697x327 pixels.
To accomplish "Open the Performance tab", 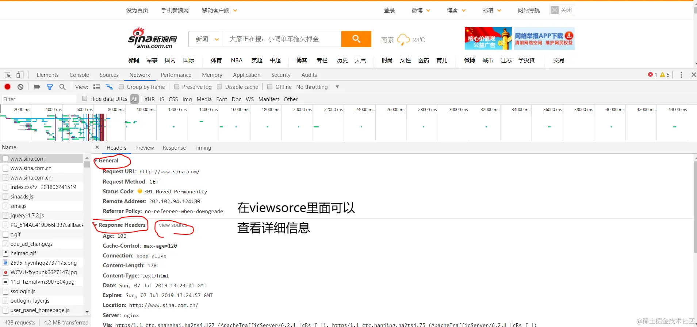I will pos(176,75).
